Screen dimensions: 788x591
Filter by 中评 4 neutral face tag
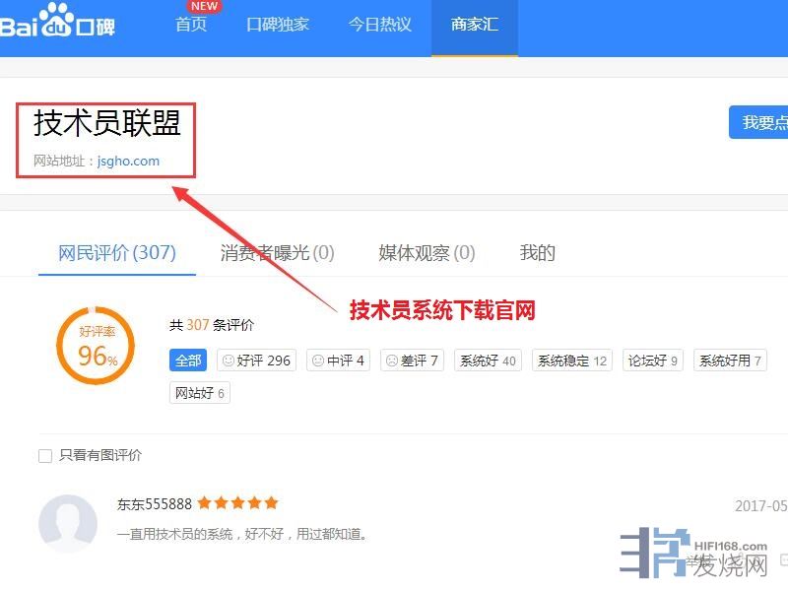pos(338,361)
